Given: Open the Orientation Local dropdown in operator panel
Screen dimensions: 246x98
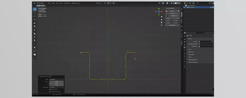Looking at the screenshot, I should pos(56,87).
